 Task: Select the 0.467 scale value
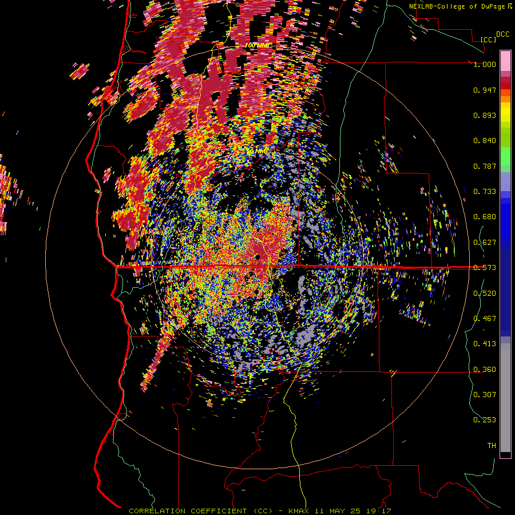point(485,319)
